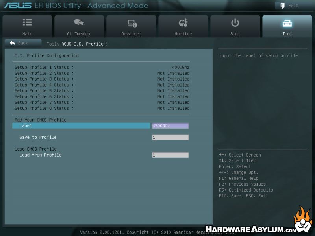Switch to the Boot tab label
This screenshot has height=236, width=315.
(x=235, y=34)
